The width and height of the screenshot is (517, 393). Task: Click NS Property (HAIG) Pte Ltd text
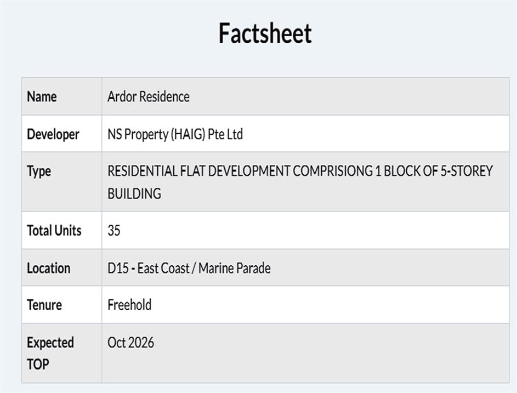175,134
